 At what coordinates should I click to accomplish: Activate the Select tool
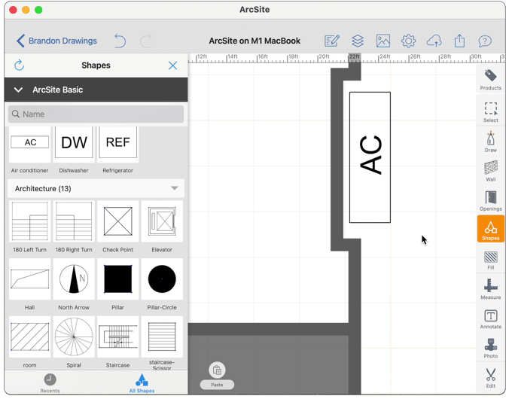point(490,111)
